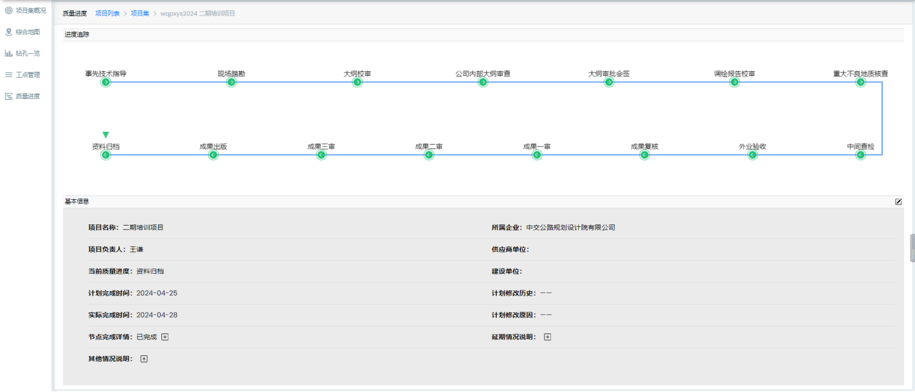Open 质量进度 in sidebar
This screenshot has width=915, height=392.
coord(23,96)
